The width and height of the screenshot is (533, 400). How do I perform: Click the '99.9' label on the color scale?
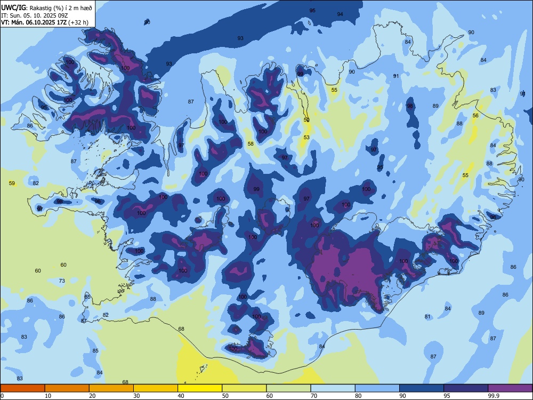click(493, 396)
